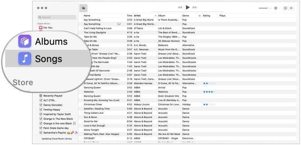301x145 pixels.
Task: Click the music video icon on Say Something
Action: point(119,24)
